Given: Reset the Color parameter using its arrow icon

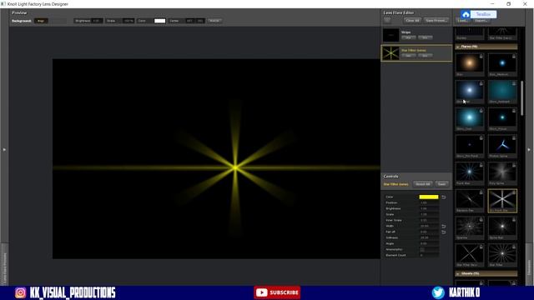Looking at the screenshot, I should [443, 197].
